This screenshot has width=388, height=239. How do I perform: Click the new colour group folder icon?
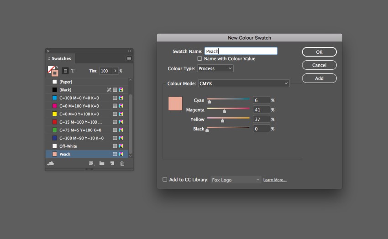click(102, 163)
